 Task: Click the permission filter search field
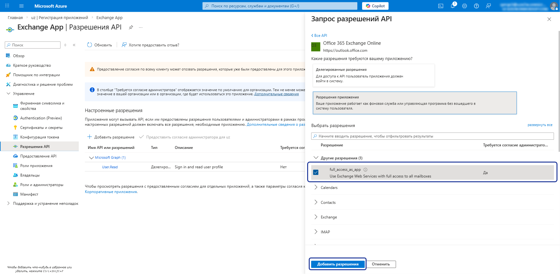pyautogui.click(x=432, y=136)
